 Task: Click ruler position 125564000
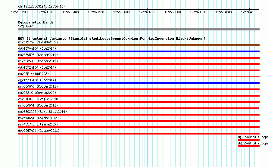pos(223,12)
